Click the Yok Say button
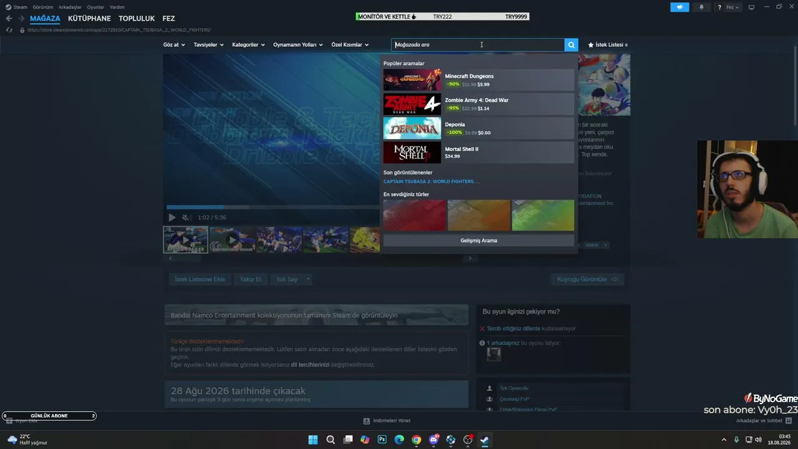Viewport: 798px width, 449px height. [287, 279]
